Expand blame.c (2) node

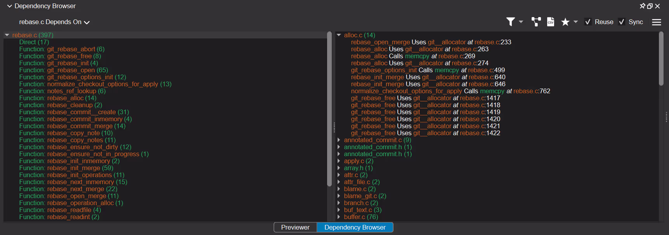coord(339,189)
